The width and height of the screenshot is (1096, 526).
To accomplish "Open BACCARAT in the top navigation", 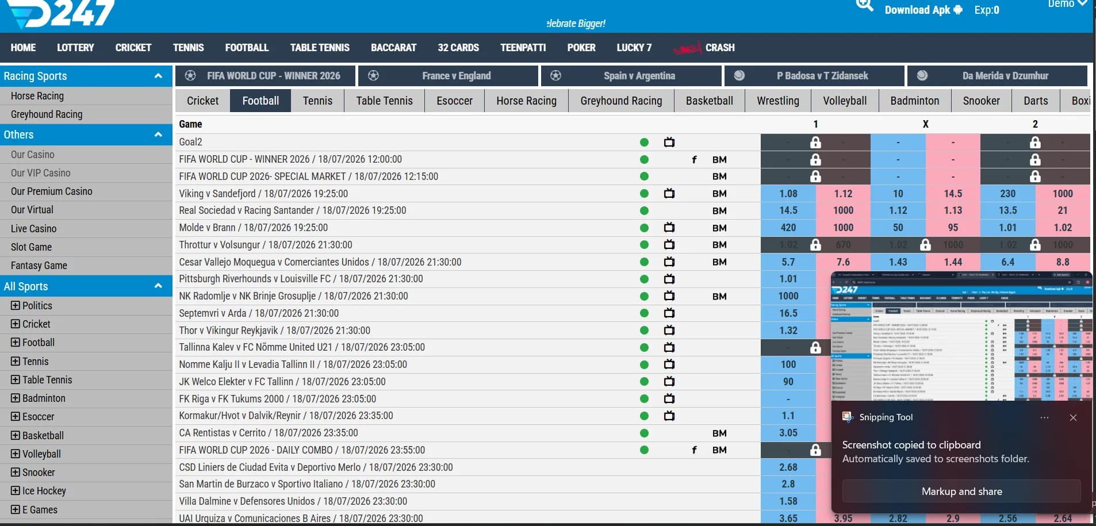I will click(393, 48).
